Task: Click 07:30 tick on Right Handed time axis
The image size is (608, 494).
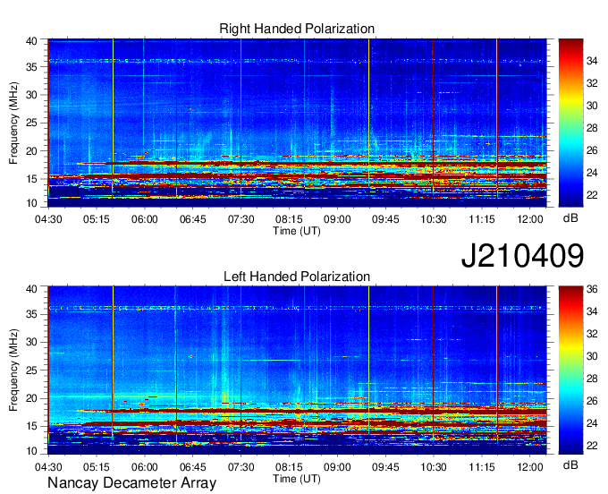Action: pos(241,219)
